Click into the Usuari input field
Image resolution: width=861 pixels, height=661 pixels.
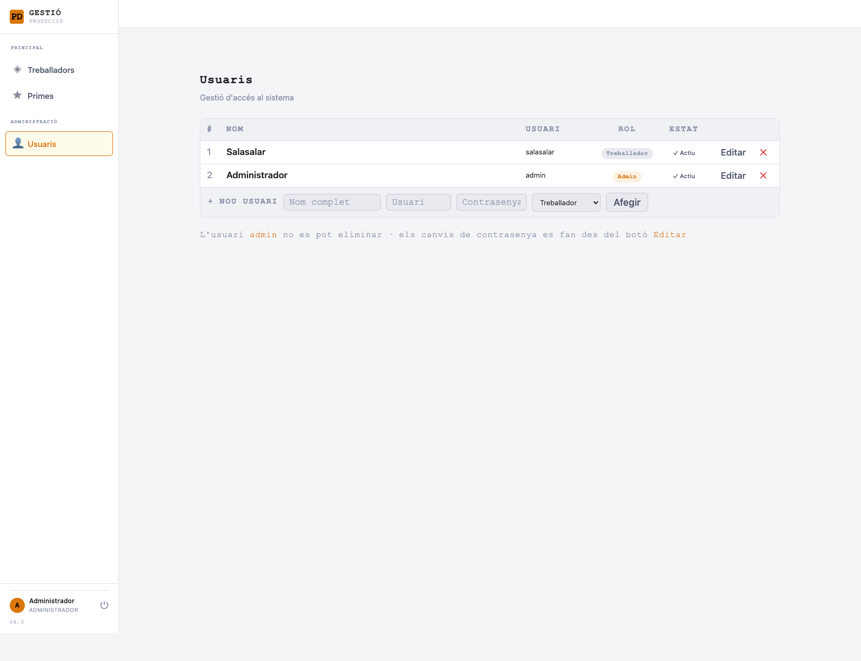[419, 202]
